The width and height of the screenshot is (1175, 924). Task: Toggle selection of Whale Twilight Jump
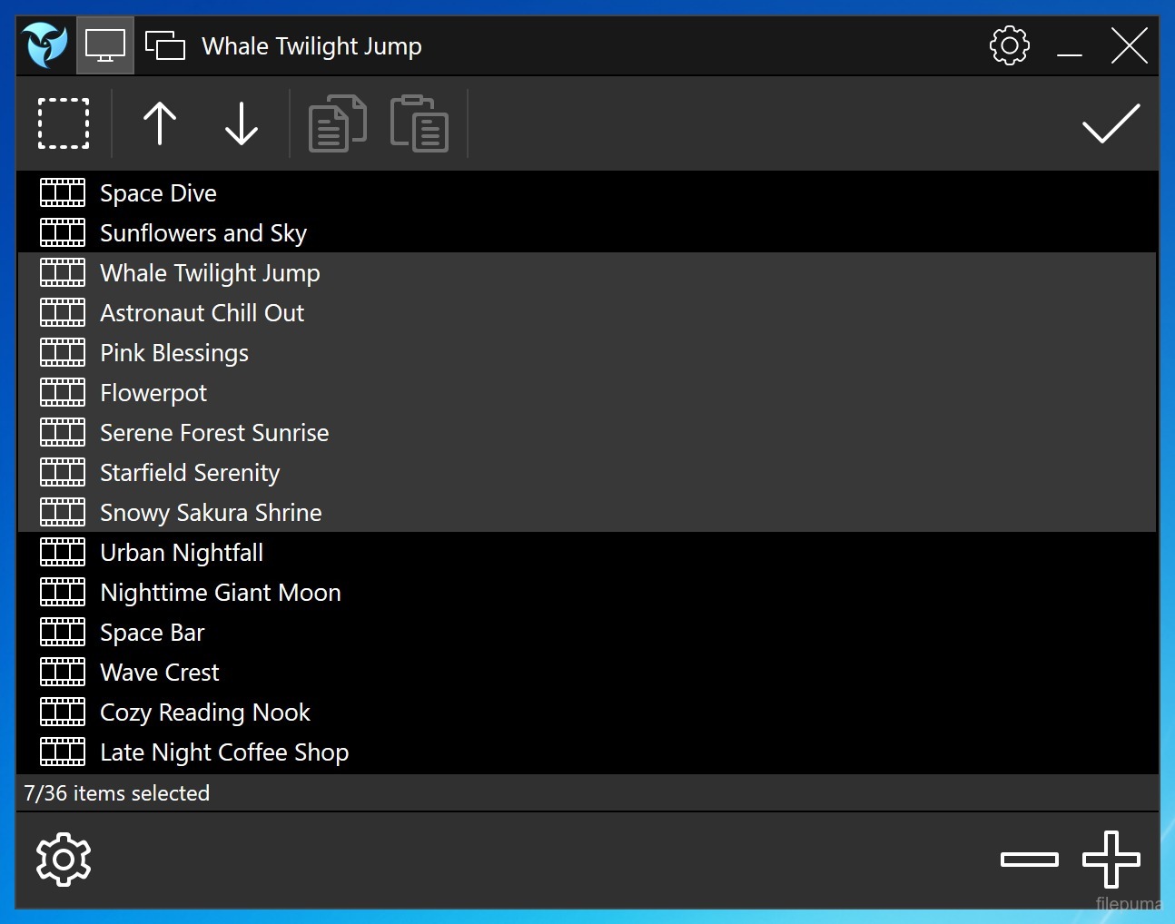210,272
